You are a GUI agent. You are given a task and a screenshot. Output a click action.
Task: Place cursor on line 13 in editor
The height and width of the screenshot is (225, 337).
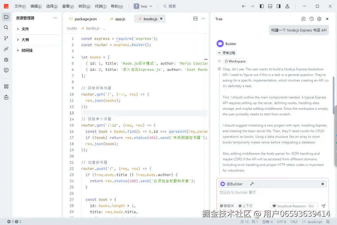point(144,113)
